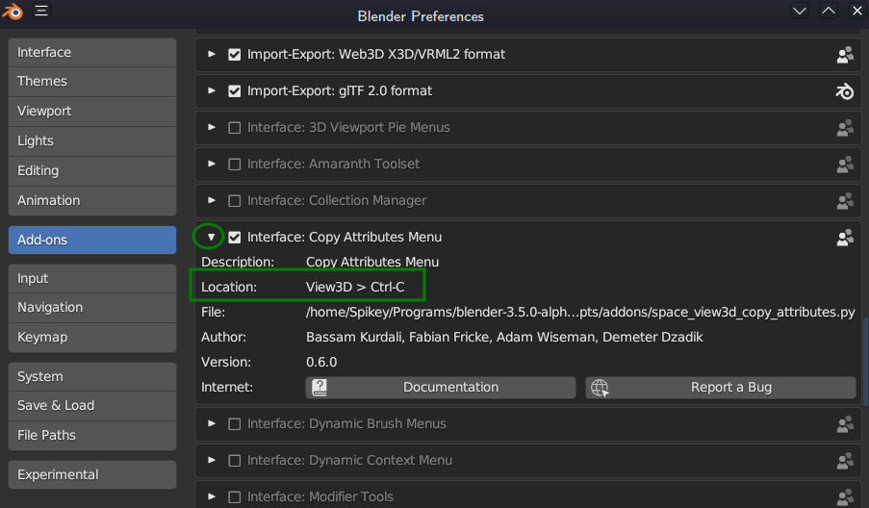Open the Interface preferences tab

click(92, 52)
